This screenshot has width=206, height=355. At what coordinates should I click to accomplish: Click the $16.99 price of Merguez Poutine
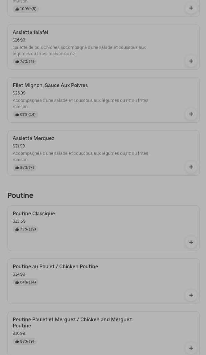click(19, 334)
